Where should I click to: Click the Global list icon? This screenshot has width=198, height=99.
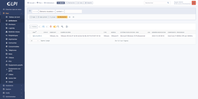coord(7,82)
